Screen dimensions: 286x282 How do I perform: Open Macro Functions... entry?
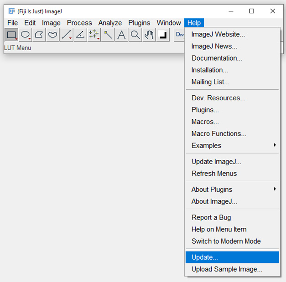232,133
